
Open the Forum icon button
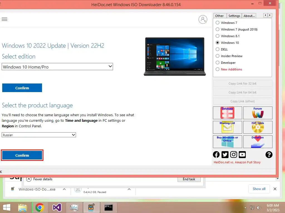(x=258, y=113)
